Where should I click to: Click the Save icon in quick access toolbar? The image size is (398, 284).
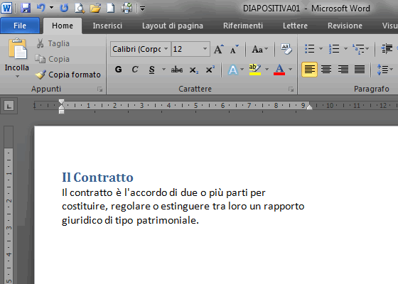click(x=26, y=8)
